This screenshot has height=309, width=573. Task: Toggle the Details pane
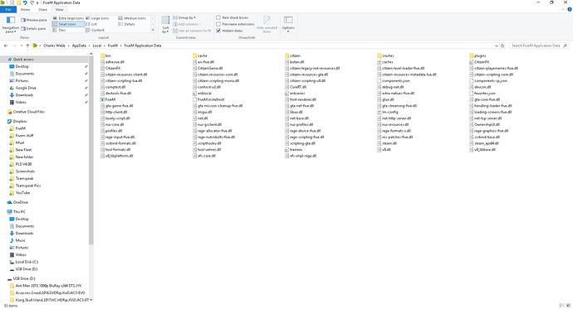(33, 28)
